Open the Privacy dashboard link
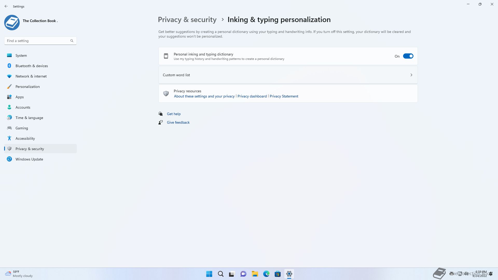The width and height of the screenshot is (498, 280). click(x=252, y=96)
